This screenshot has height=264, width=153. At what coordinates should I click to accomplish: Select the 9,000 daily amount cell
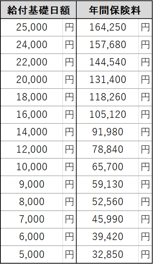pos(32,184)
